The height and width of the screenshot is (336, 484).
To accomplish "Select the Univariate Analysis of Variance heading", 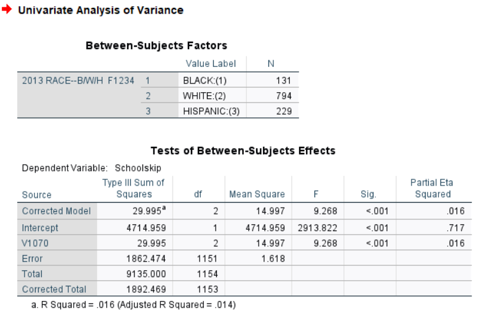I will pos(101,10).
